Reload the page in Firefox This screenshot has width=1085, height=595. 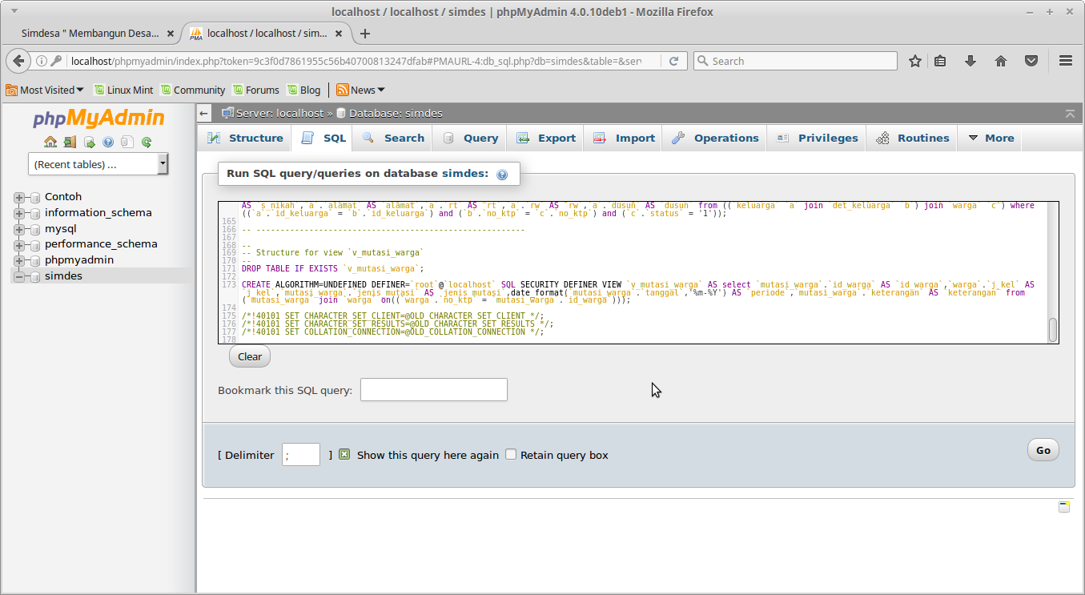tap(674, 61)
